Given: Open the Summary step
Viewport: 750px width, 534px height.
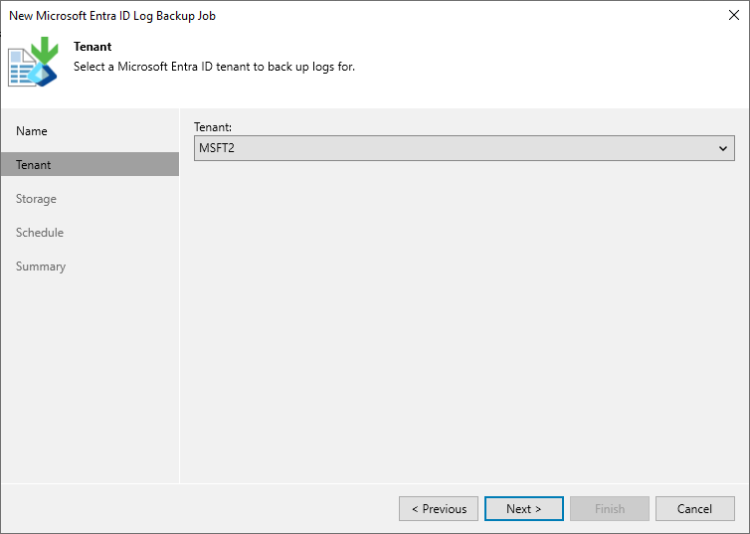Looking at the screenshot, I should coord(41,267).
